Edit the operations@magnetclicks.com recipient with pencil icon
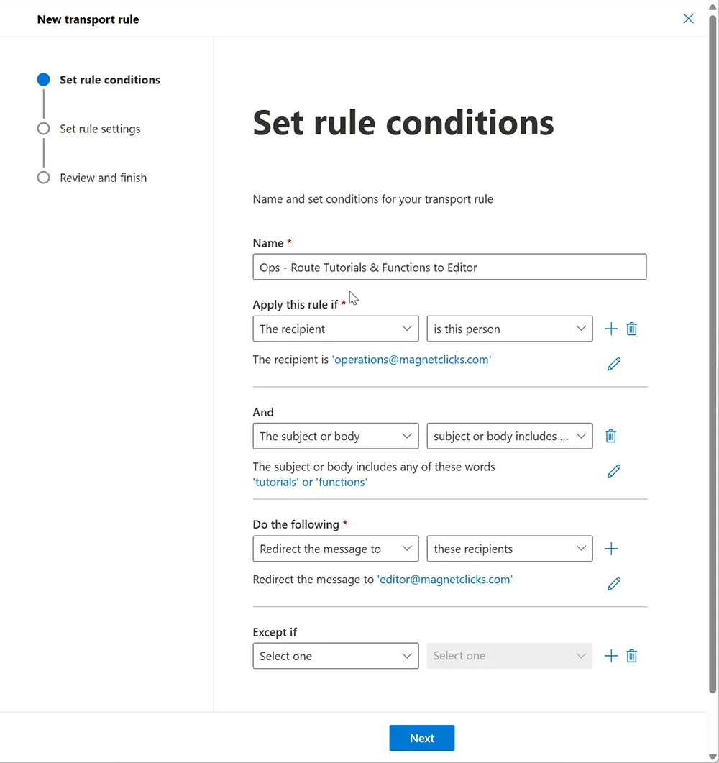Screen dimensions: 719x763 pos(614,364)
